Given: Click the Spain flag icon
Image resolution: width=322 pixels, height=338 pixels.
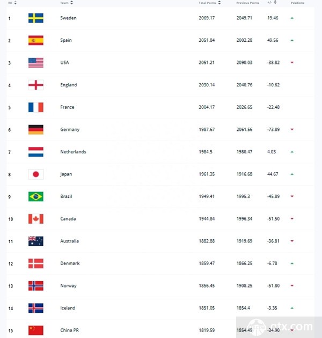Looking at the screenshot, I should (36, 40).
